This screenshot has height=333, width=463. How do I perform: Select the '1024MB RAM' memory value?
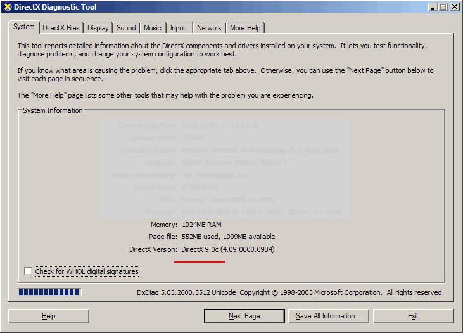[201, 225]
